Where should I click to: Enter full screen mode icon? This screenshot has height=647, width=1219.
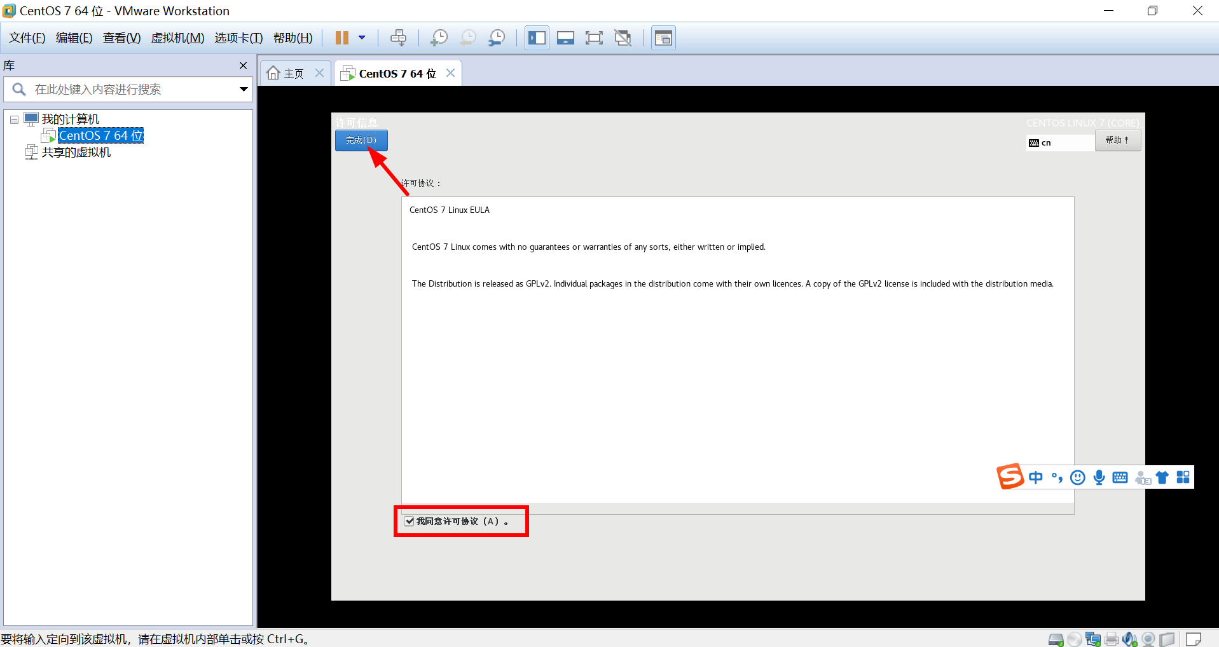[594, 38]
